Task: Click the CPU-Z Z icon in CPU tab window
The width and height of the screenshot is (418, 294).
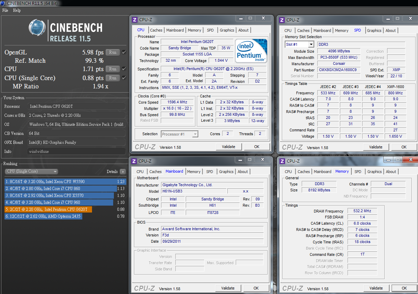Action: (134, 20)
